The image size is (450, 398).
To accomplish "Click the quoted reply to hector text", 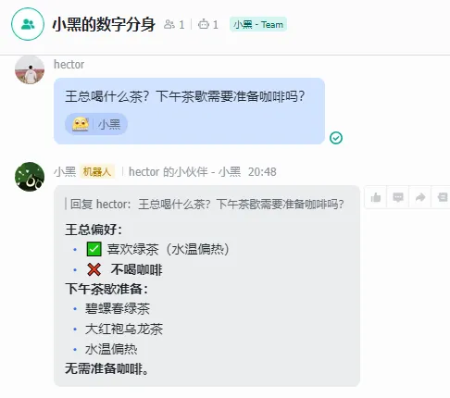I will [x=206, y=204].
